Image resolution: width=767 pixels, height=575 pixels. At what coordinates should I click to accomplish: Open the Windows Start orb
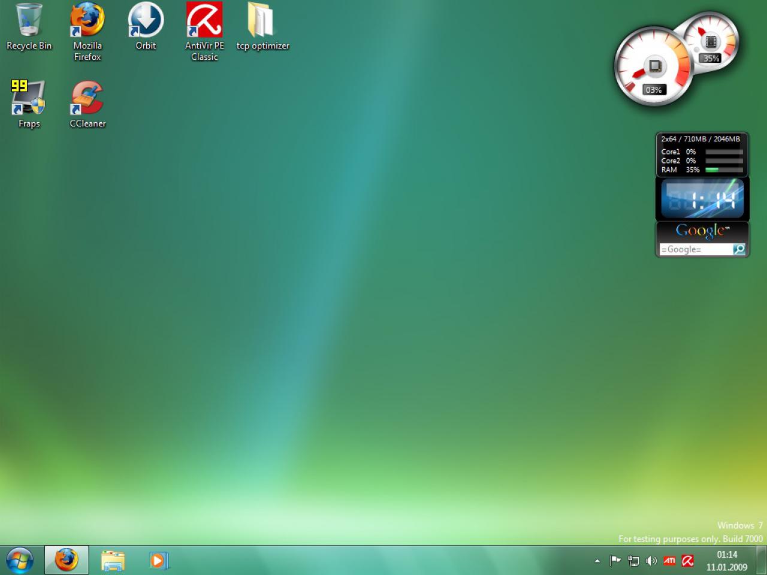pyautogui.click(x=20, y=561)
